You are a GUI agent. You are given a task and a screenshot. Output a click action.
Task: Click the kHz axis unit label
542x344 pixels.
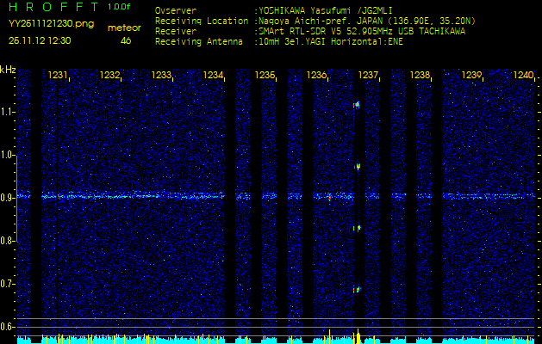point(8,70)
